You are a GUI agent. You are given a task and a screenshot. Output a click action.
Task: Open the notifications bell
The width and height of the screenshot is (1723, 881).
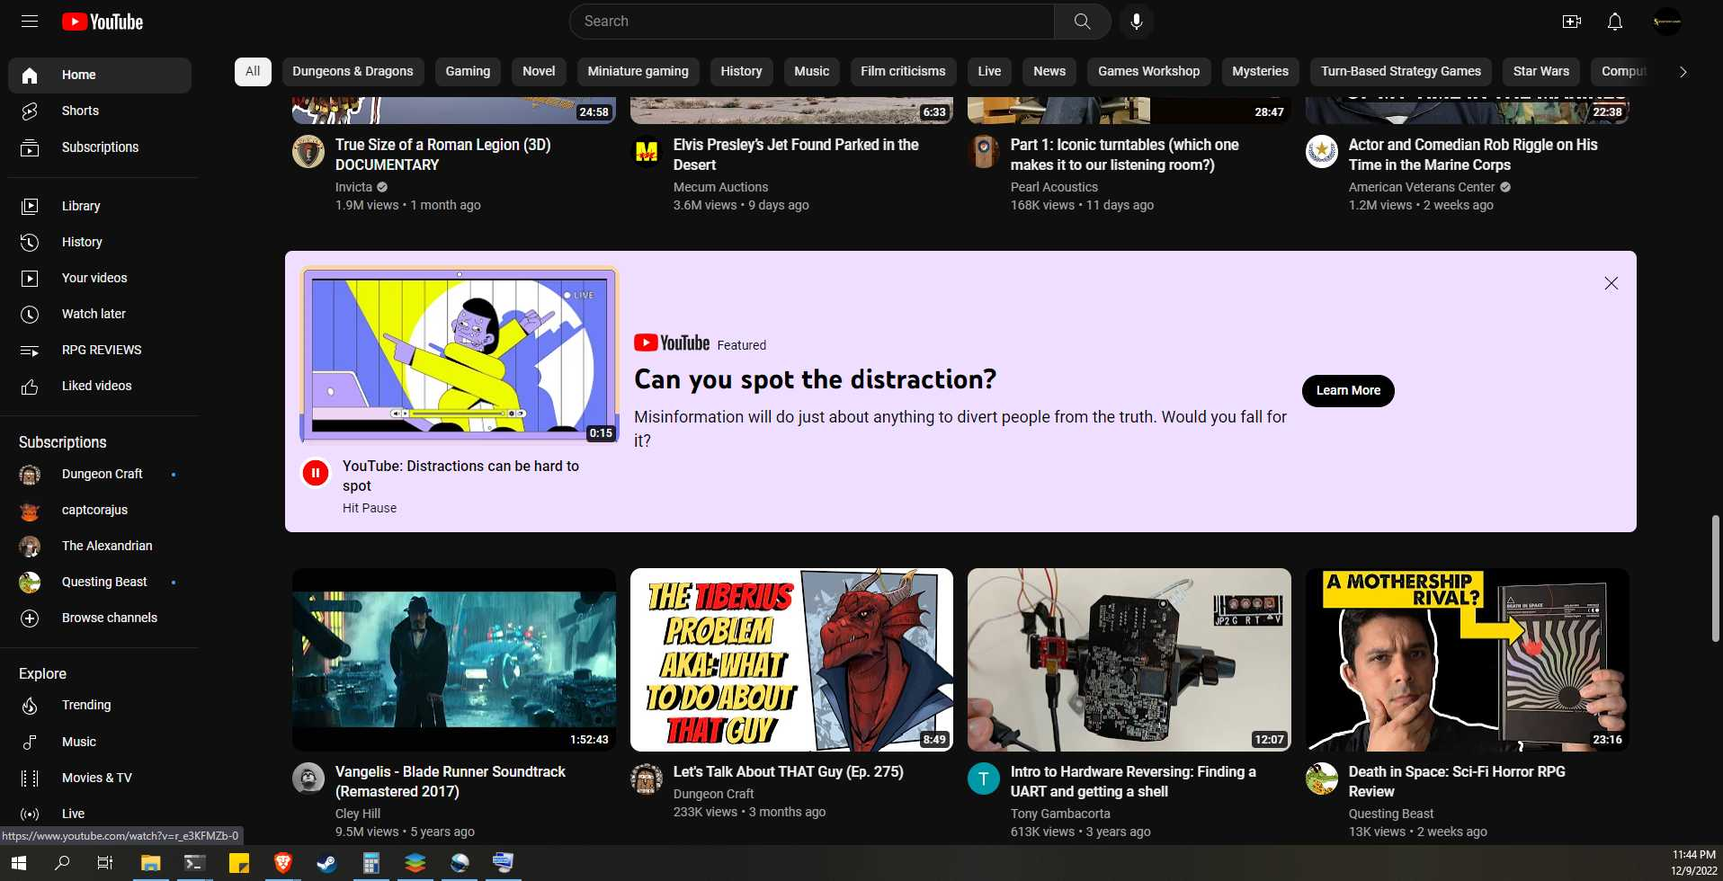[1615, 22]
